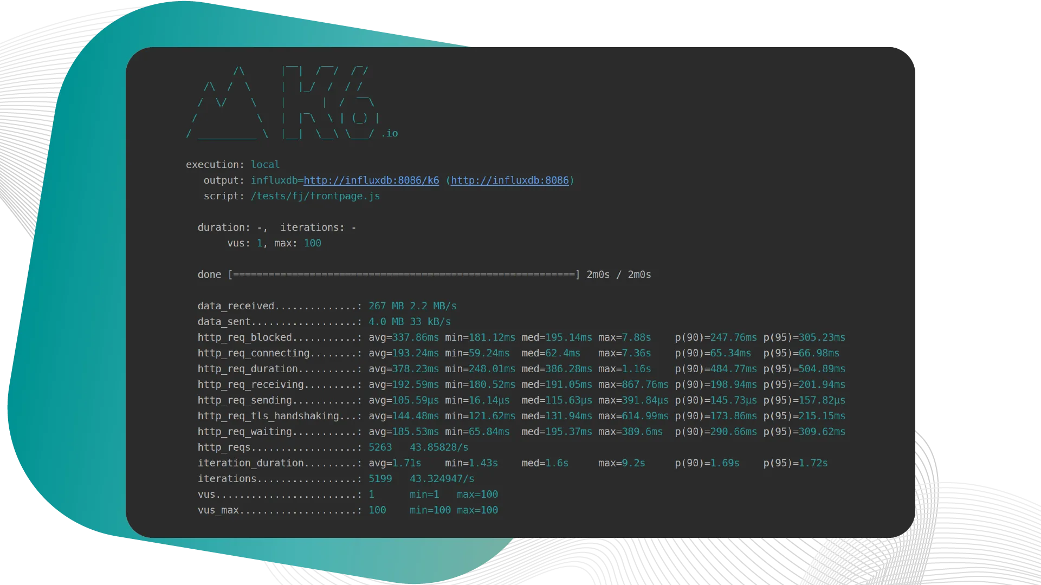This screenshot has width=1041, height=585.
Task: Click the http_reqs rate 43.85828/s
Action: 439,447
